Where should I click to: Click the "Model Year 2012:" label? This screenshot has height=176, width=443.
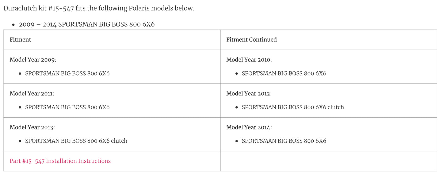coord(249,94)
